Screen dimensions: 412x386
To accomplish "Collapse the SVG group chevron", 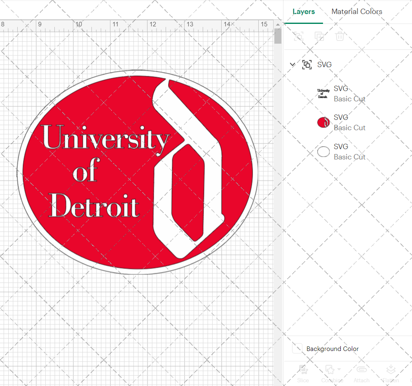I will 293,64.
